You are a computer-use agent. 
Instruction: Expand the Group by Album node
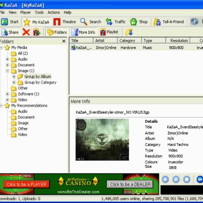coord(14,77)
